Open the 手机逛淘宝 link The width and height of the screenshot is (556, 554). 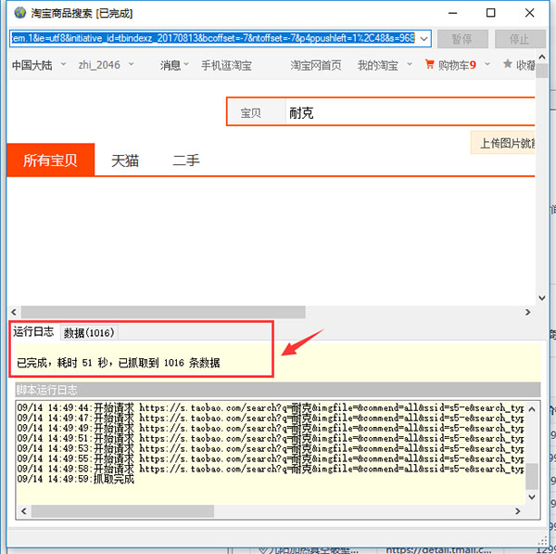(x=226, y=65)
